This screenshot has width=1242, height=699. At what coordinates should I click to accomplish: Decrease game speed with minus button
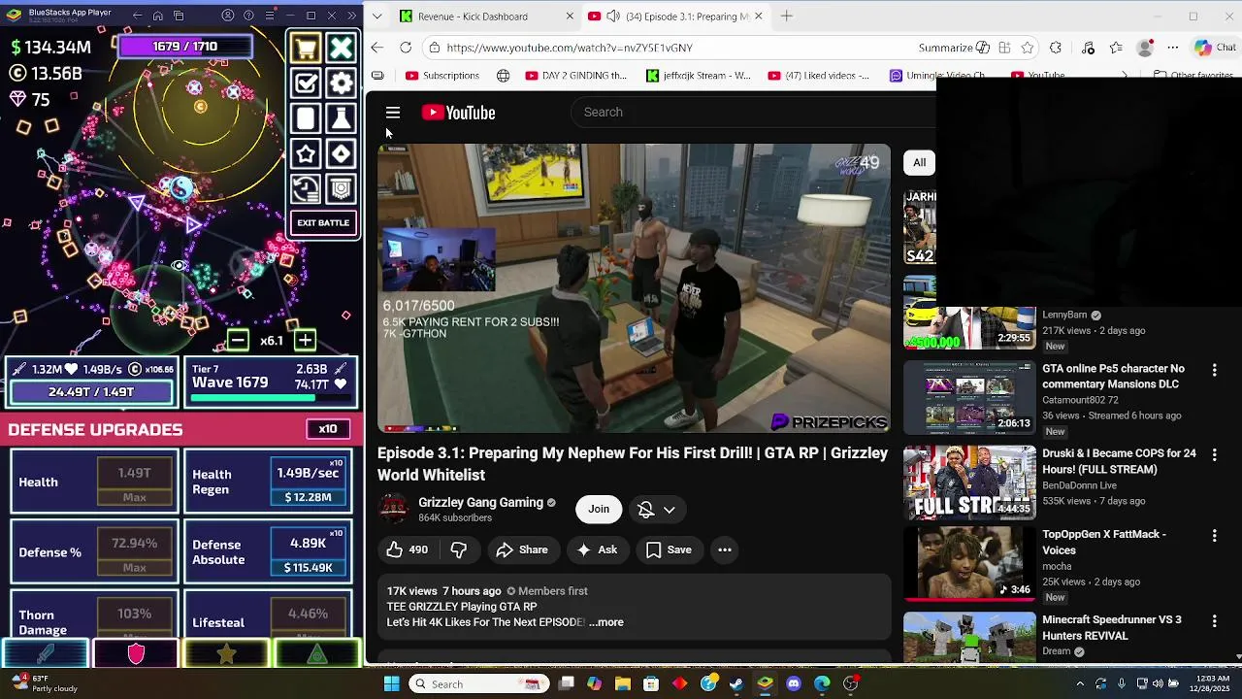238,340
